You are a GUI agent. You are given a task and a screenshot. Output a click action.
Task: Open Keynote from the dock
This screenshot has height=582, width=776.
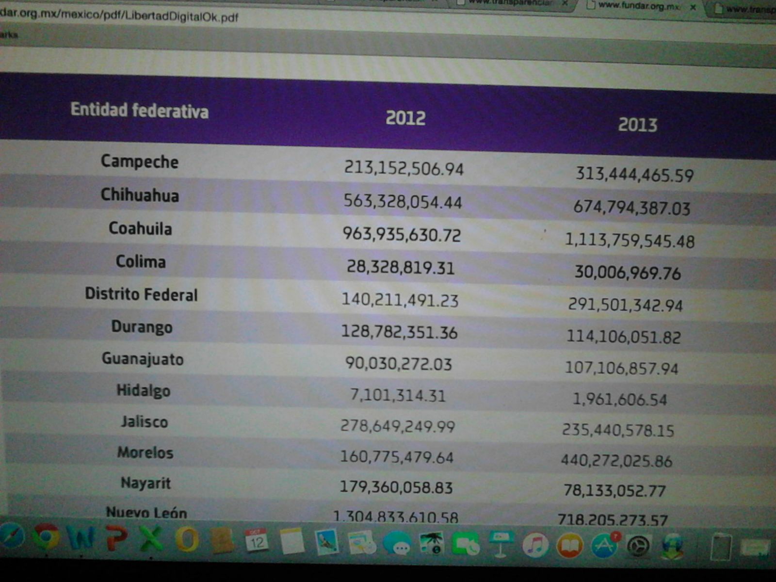click(500, 545)
